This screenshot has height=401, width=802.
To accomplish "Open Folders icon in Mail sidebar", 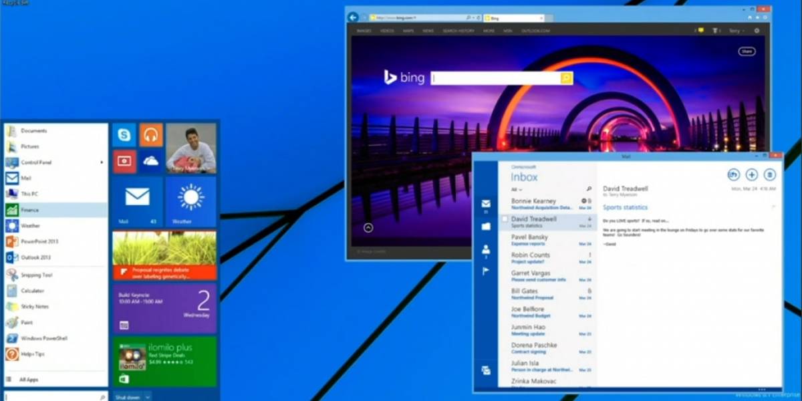I will click(x=486, y=227).
